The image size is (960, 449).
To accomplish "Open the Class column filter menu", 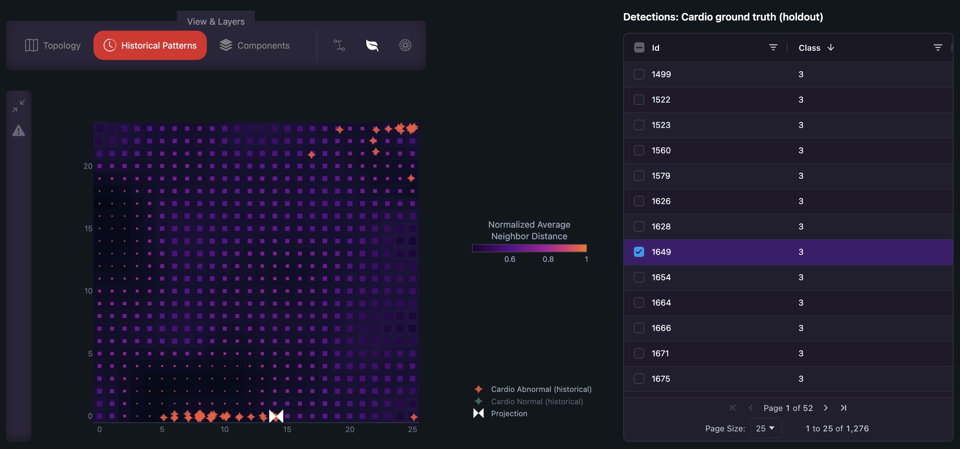I will pos(938,48).
